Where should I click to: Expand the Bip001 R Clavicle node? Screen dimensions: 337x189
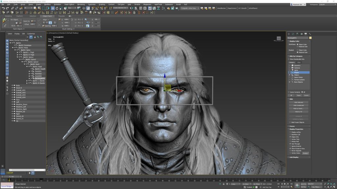[27, 83]
